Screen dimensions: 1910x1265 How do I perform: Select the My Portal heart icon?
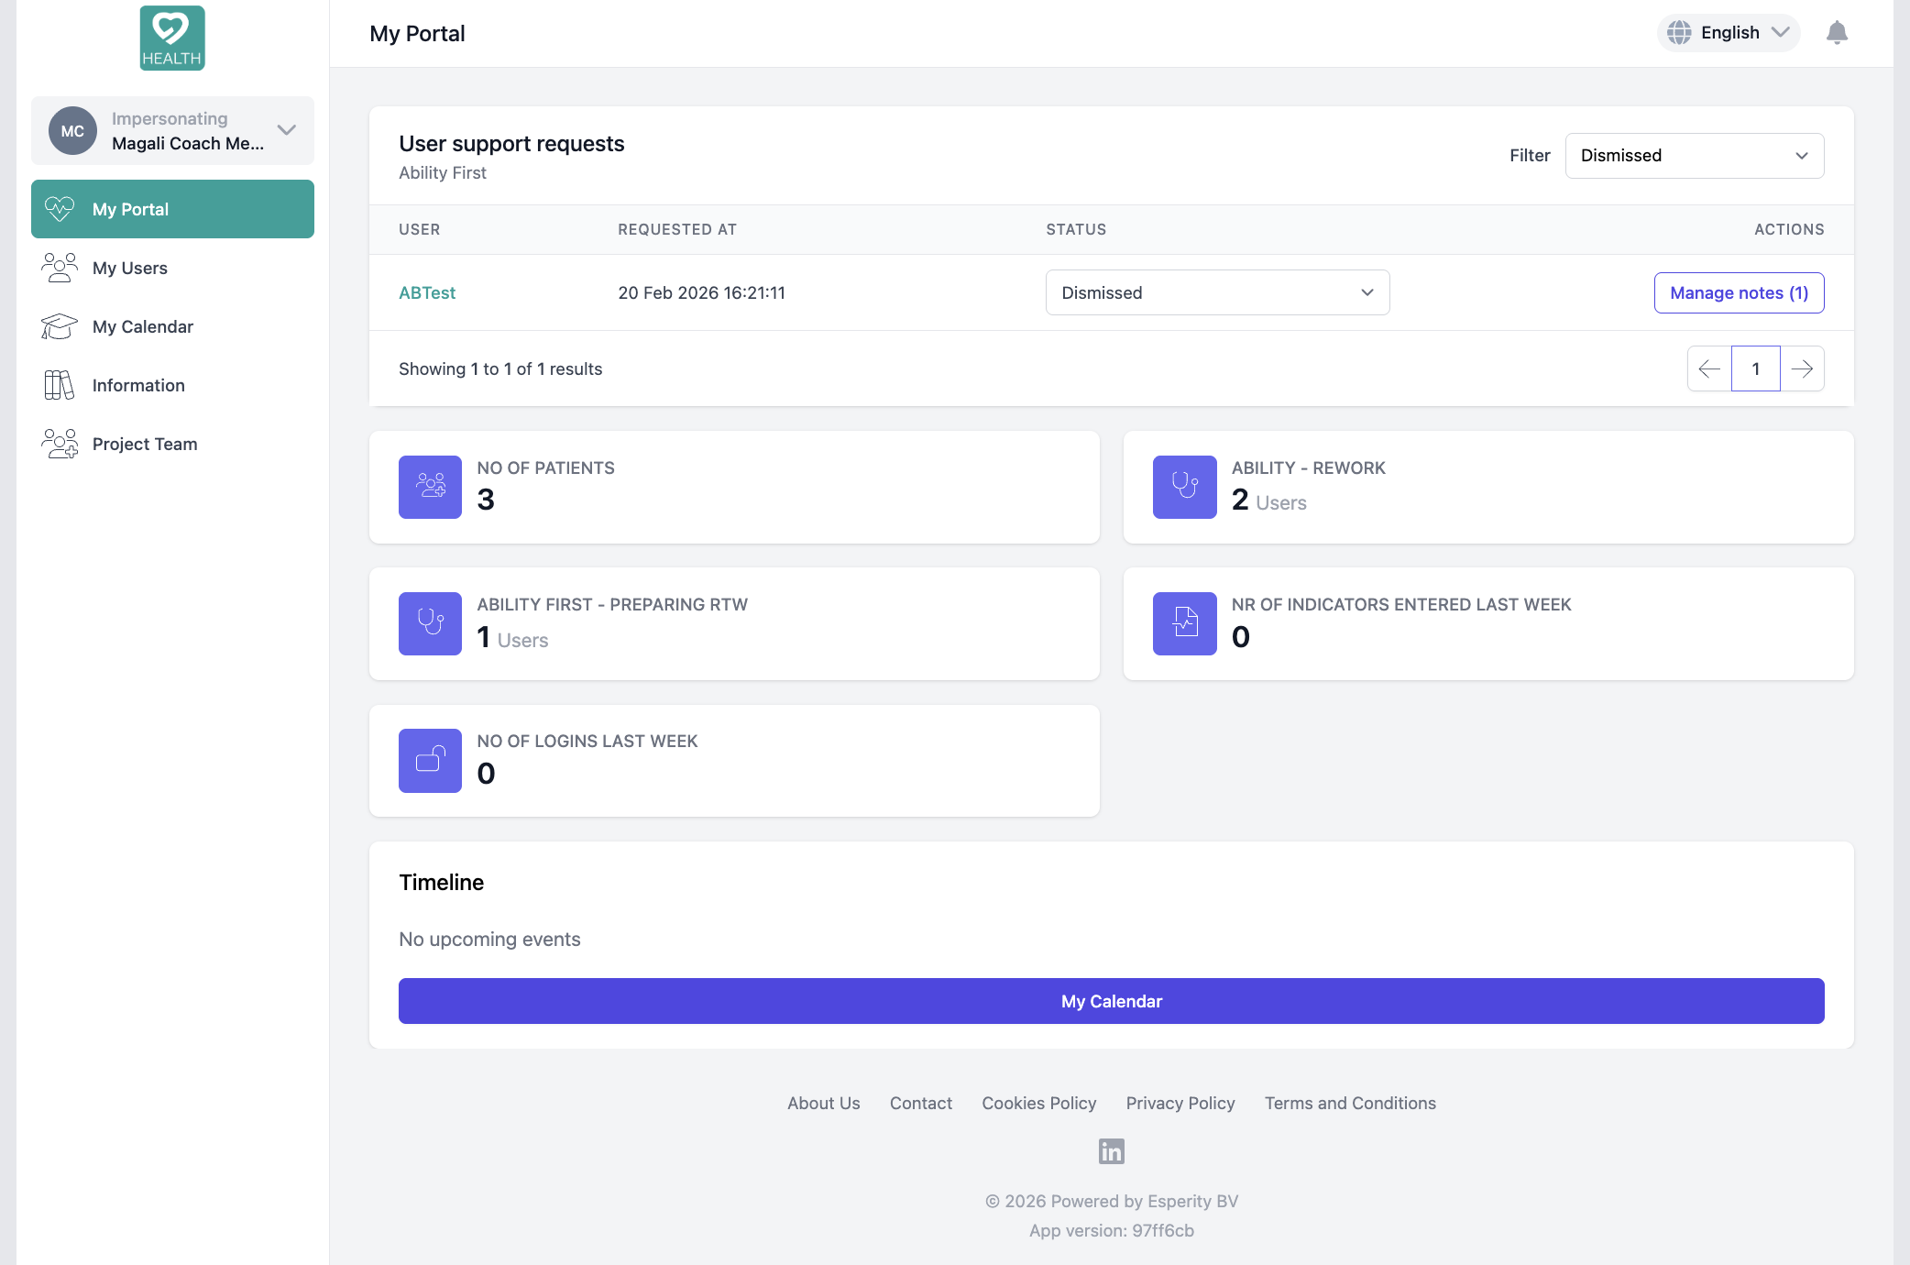(59, 208)
